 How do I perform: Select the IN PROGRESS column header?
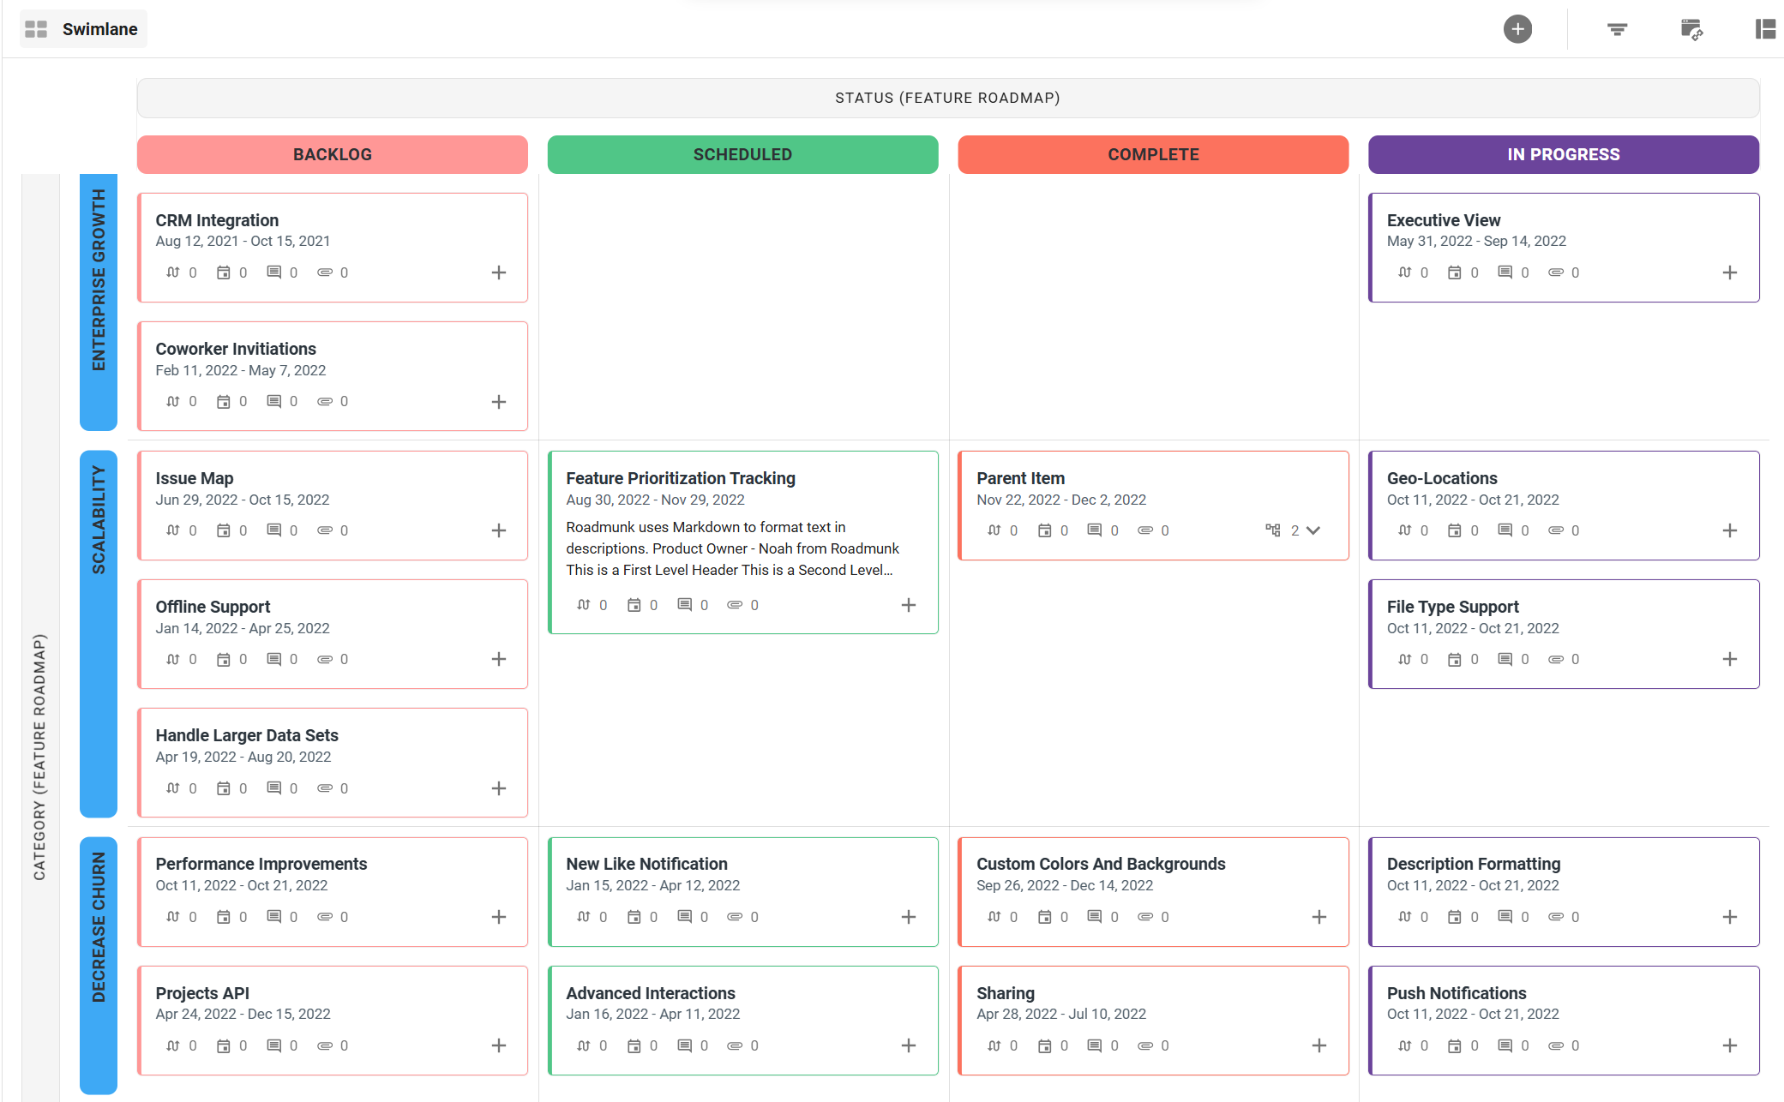click(x=1563, y=154)
